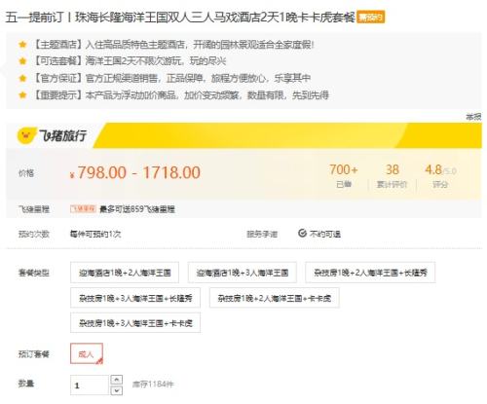The height and width of the screenshot is (404, 487).
Task: Click the star icon beside 【重要提示】
Action: coord(22,95)
